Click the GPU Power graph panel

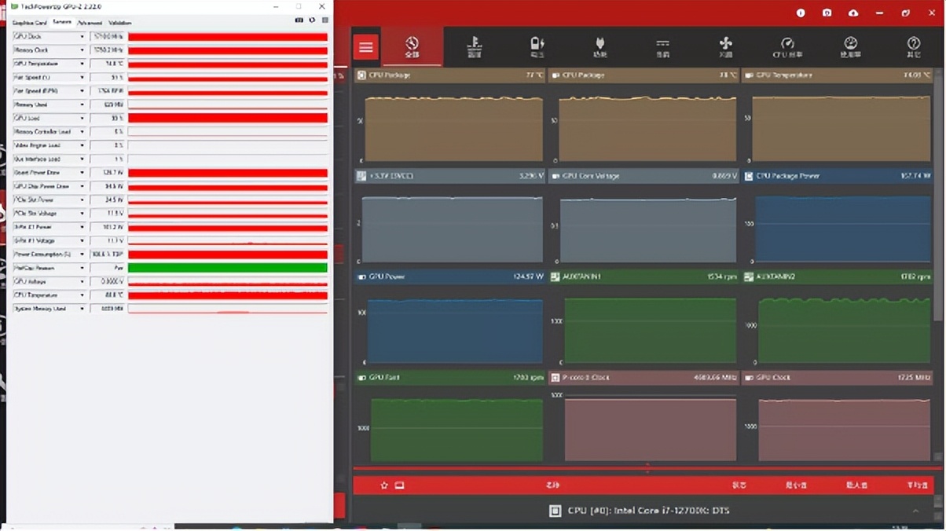pos(454,330)
